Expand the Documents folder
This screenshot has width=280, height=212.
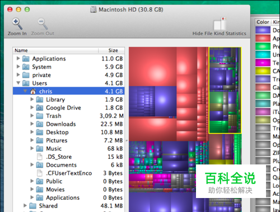pos(32,164)
